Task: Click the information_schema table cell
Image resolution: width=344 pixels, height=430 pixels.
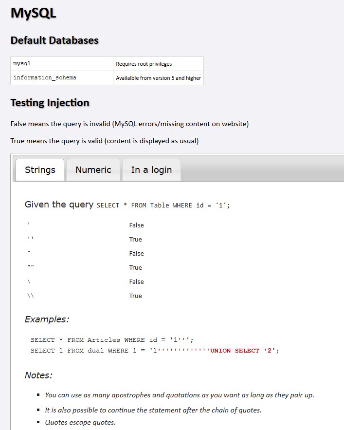Action: pyautogui.click(x=62, y=78)
